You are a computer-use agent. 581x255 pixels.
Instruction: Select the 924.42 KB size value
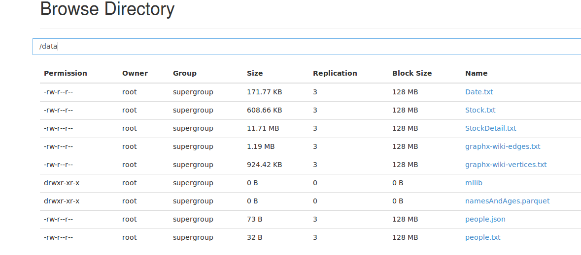265,165
